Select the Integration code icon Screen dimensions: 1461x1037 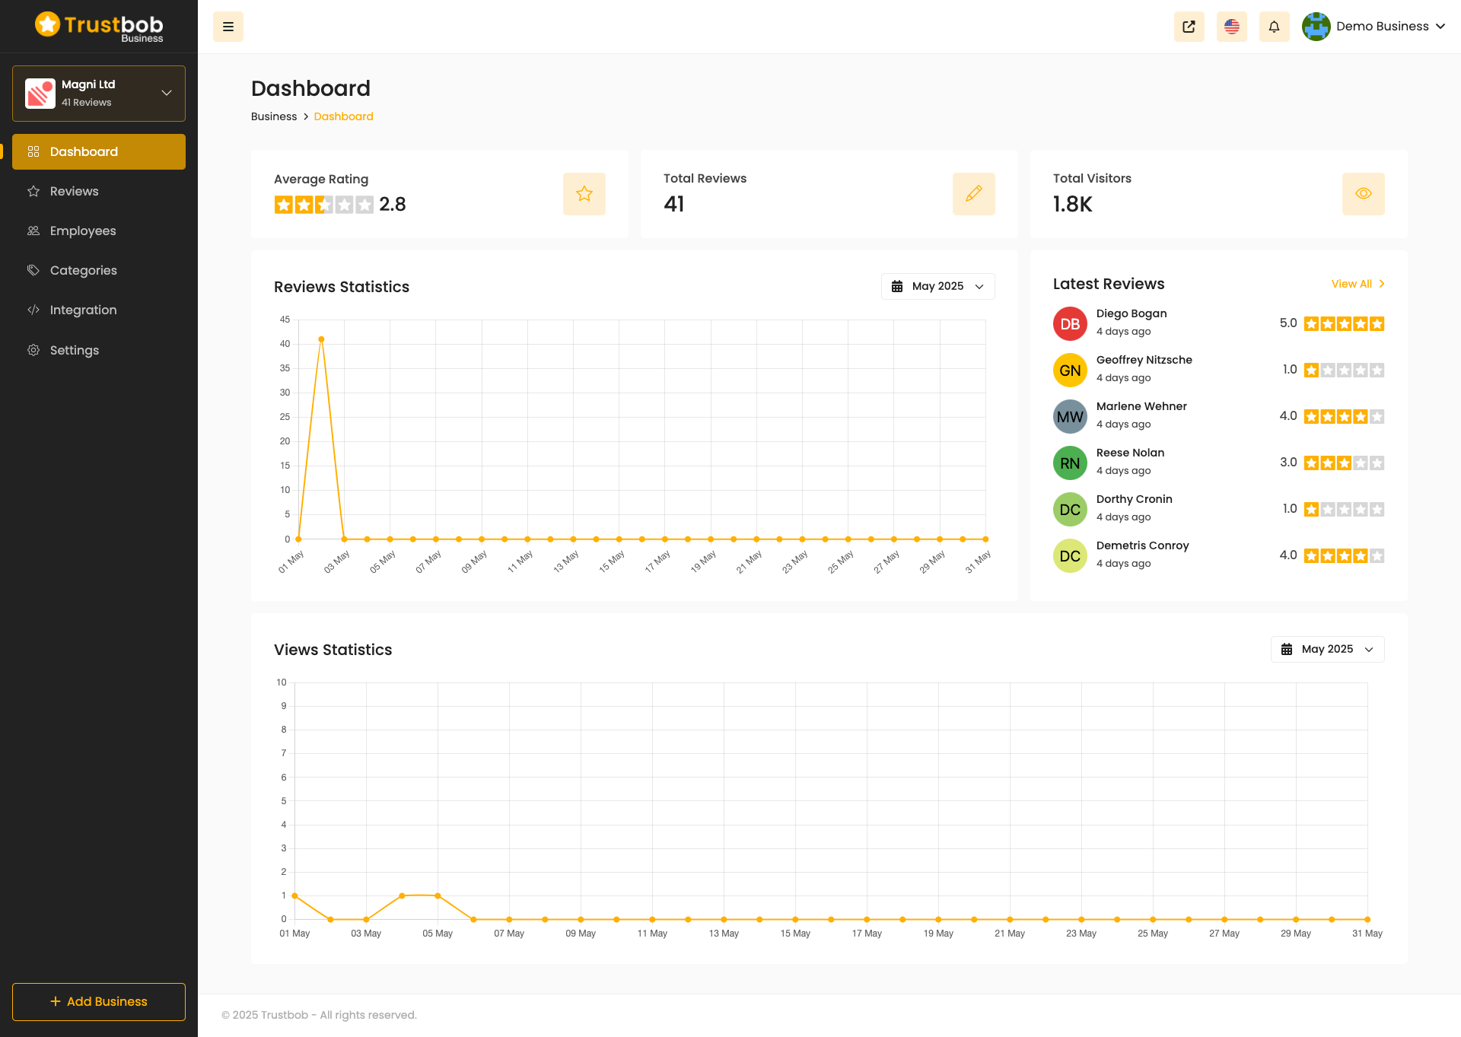pos(34,310)
